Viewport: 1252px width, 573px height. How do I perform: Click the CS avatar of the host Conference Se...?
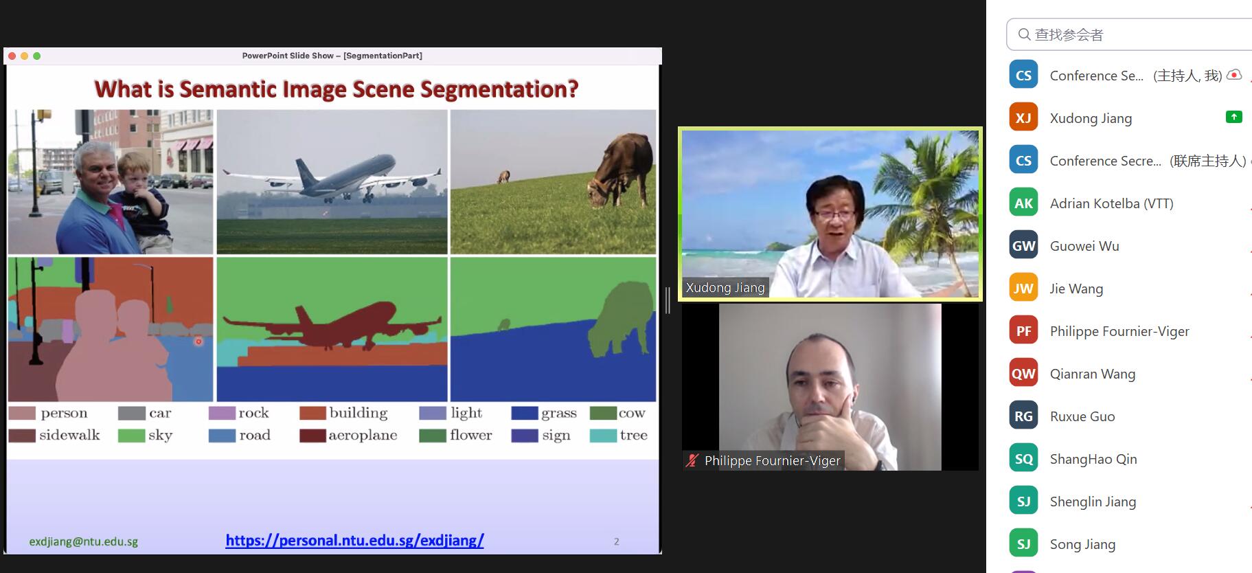pos(1023,75)
